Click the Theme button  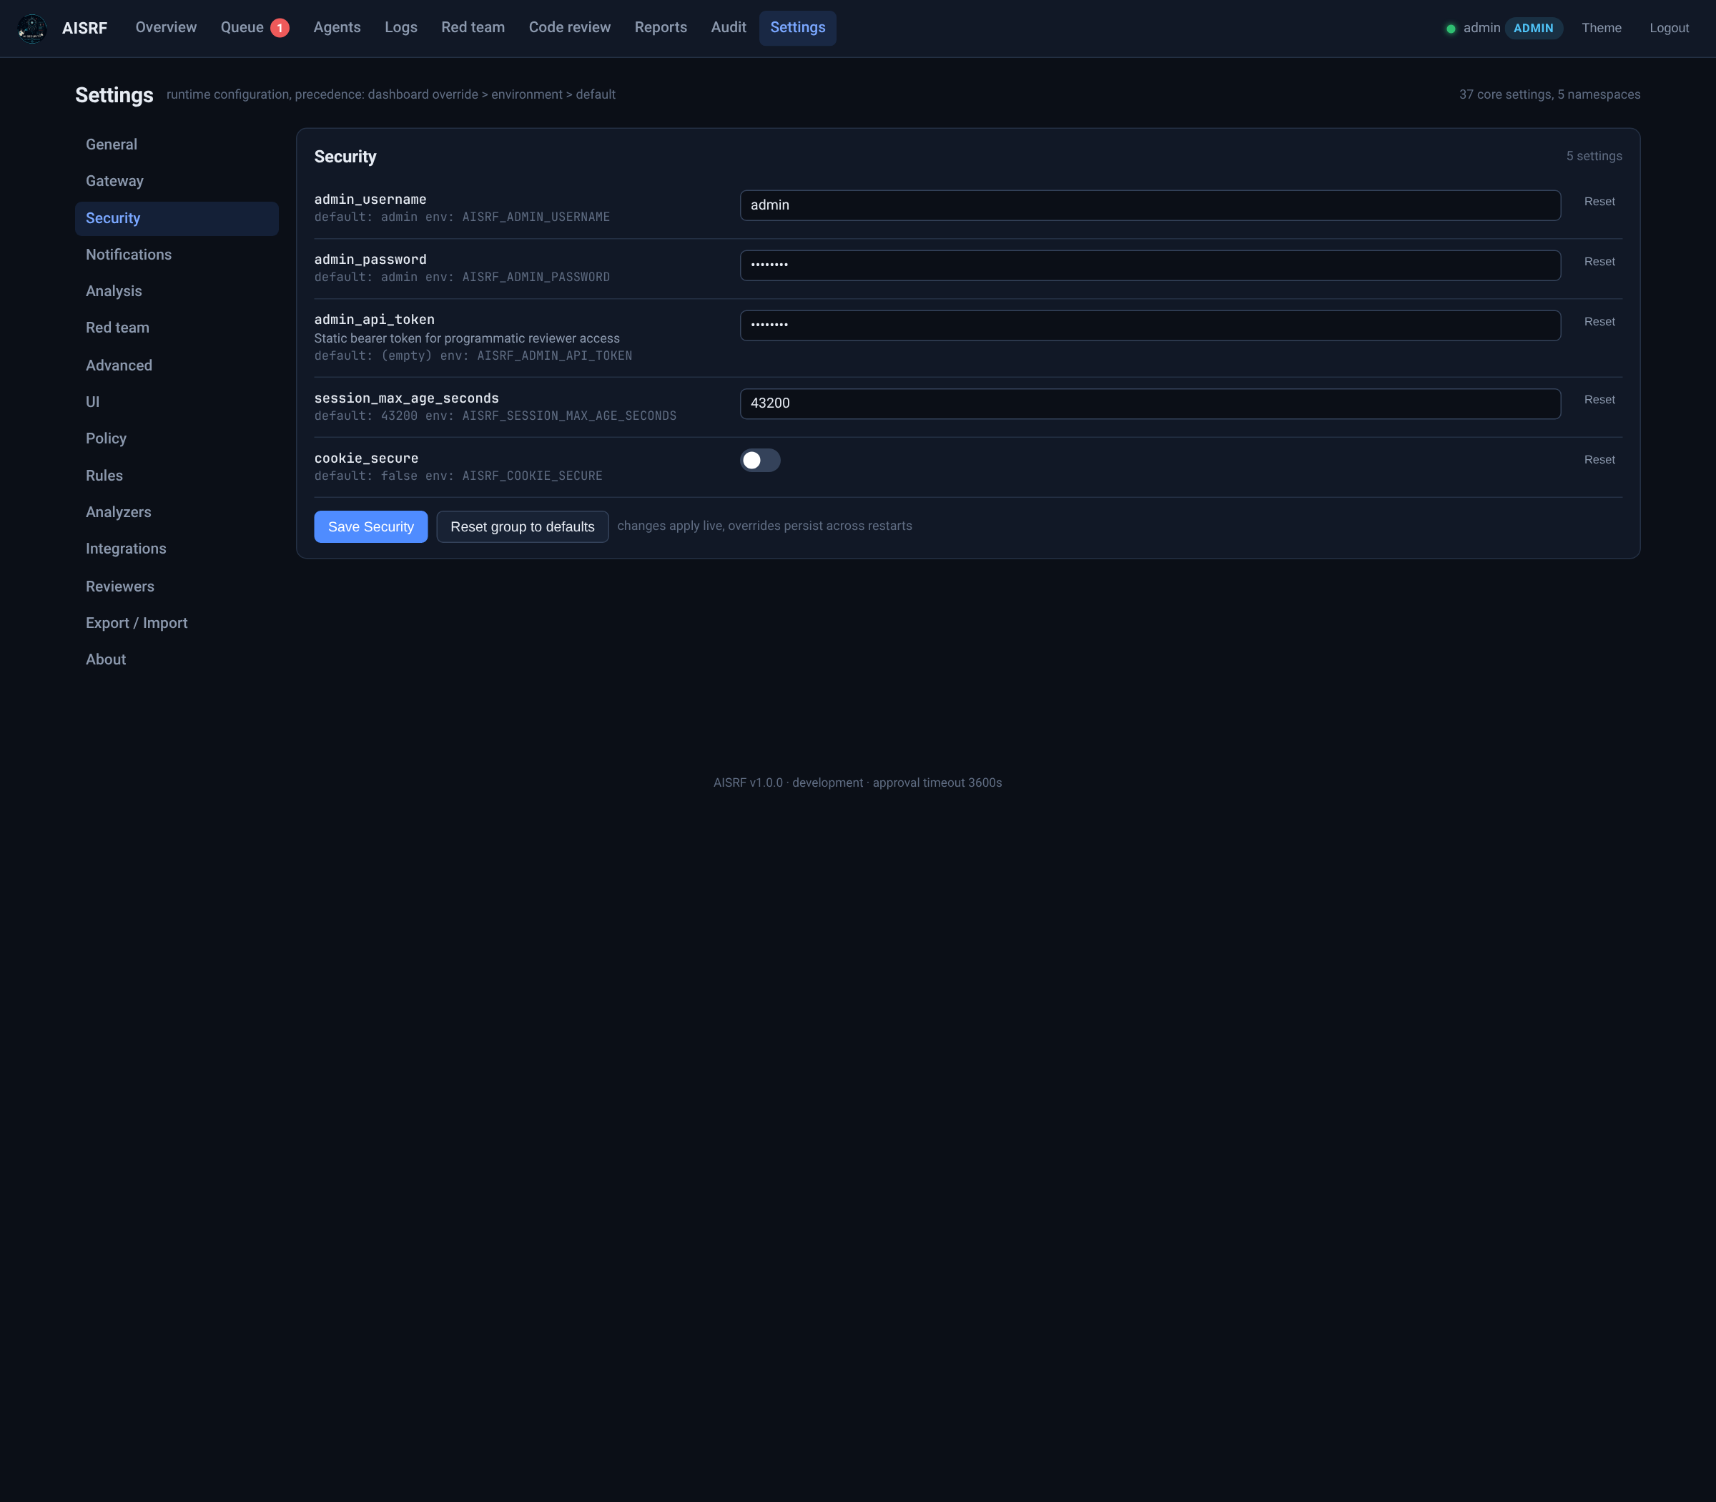tap(1601, 29)
